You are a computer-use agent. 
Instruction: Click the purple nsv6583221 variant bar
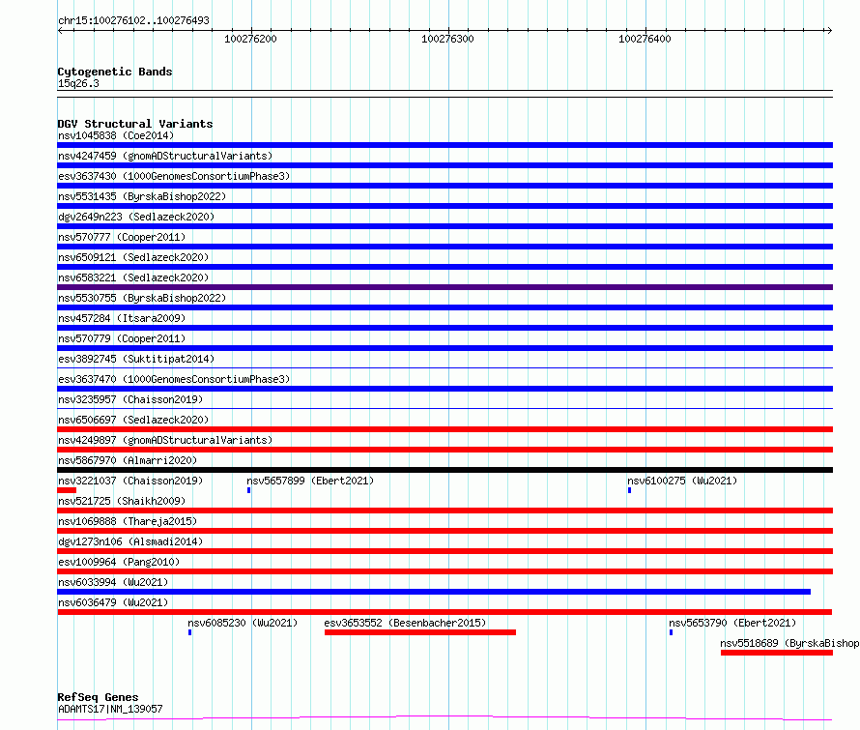pos(444,287)
